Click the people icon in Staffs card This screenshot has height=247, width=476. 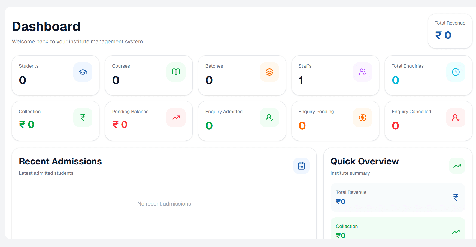pos(363,72)
